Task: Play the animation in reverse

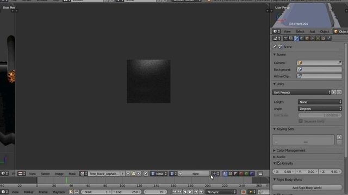Action: click(185, 192)
